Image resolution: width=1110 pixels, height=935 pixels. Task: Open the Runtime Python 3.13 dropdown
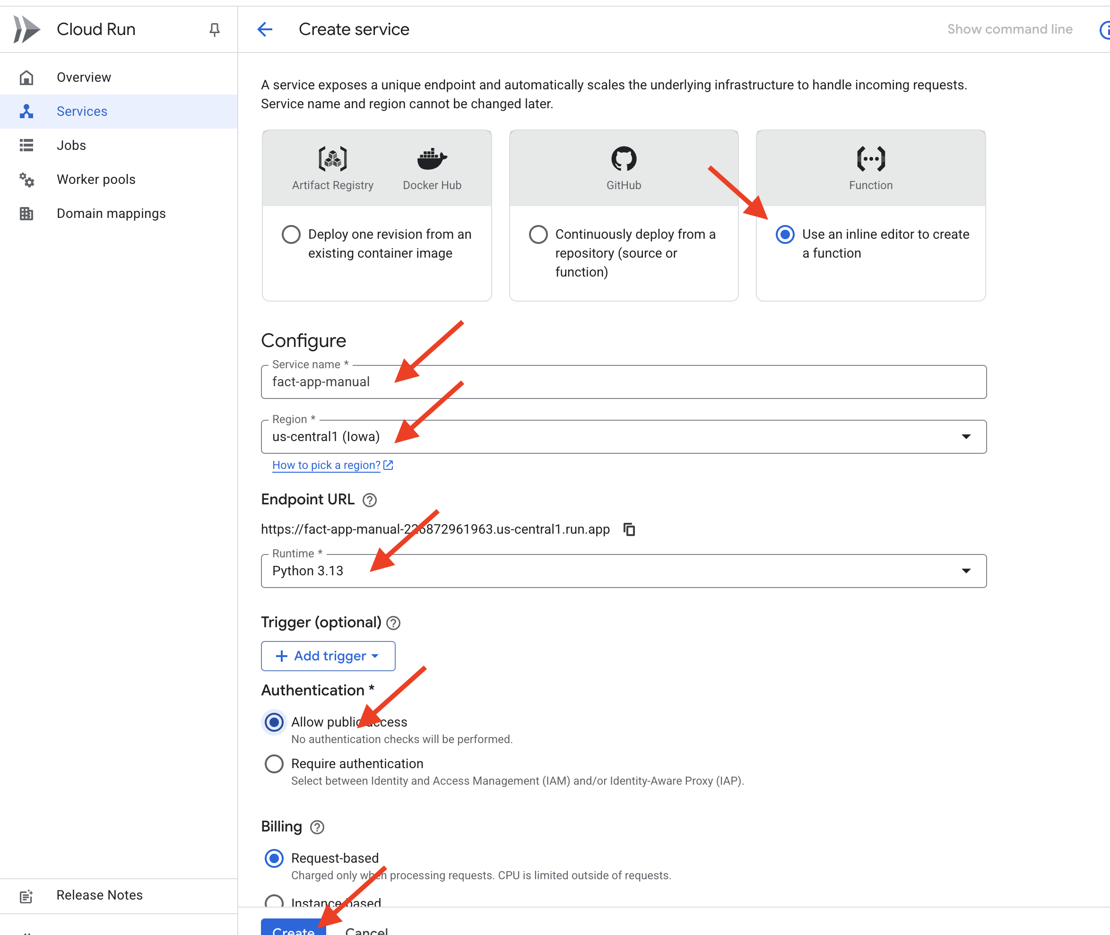624,571
